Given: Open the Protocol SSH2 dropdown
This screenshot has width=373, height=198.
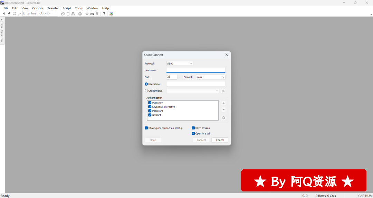Looking at the screenshot, I should point(180,63).
